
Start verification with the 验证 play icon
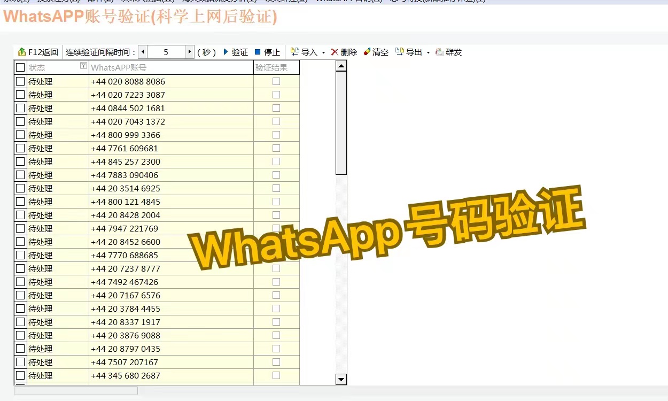226,52
